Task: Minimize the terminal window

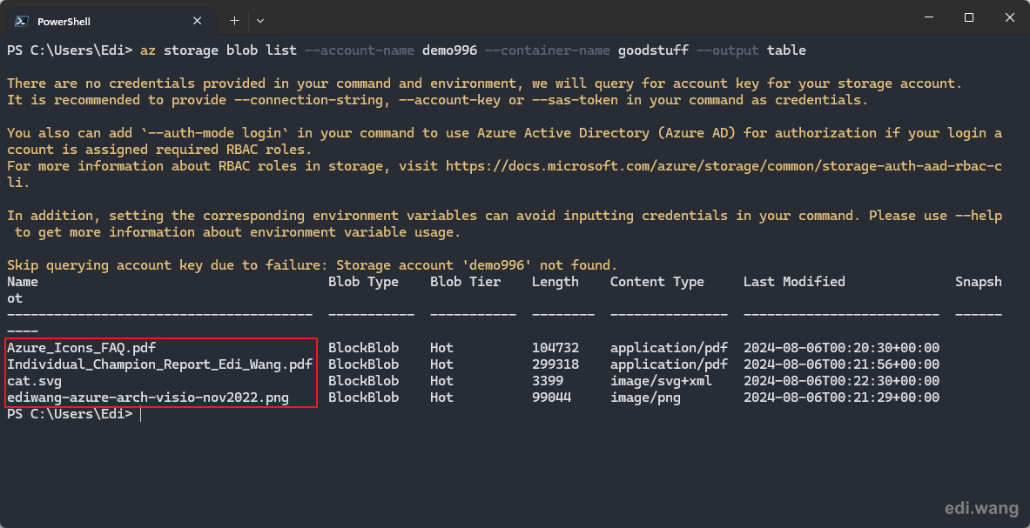Action: pos(927,17)
